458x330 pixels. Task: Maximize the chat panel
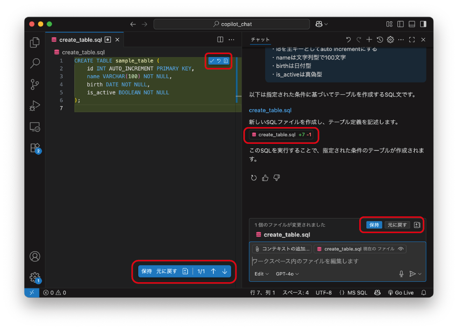click(412, 40)
